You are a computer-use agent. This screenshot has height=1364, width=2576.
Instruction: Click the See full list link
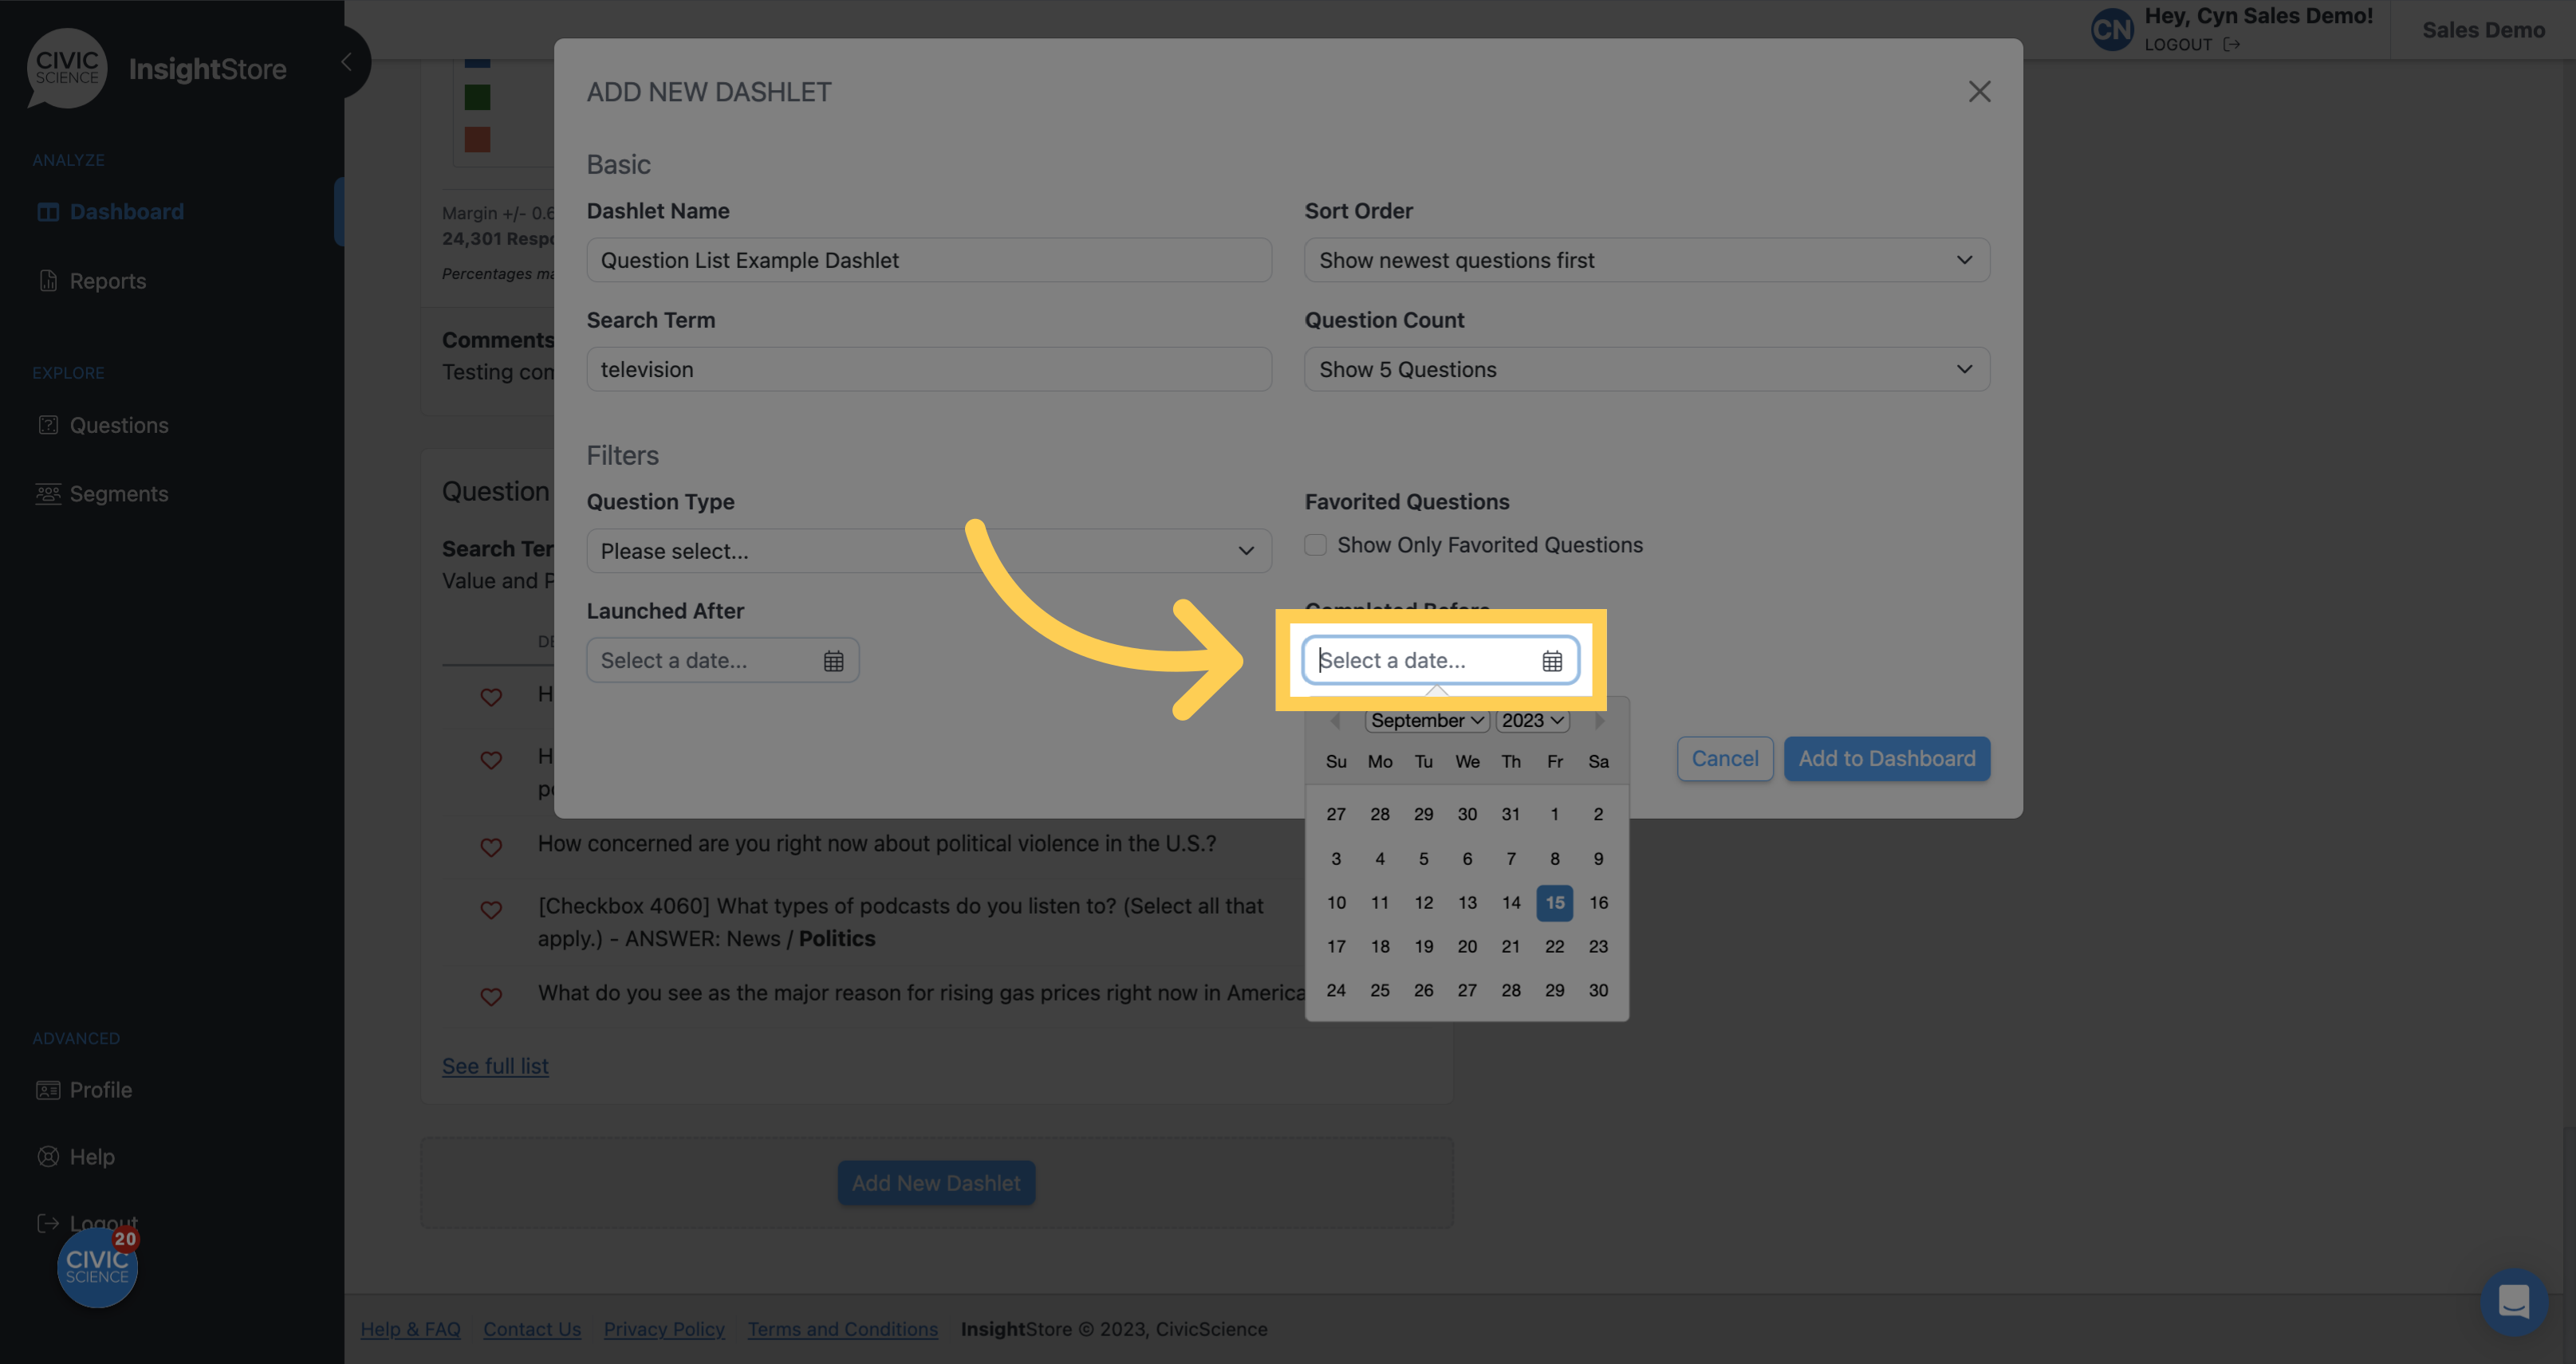coord(494,1064)
